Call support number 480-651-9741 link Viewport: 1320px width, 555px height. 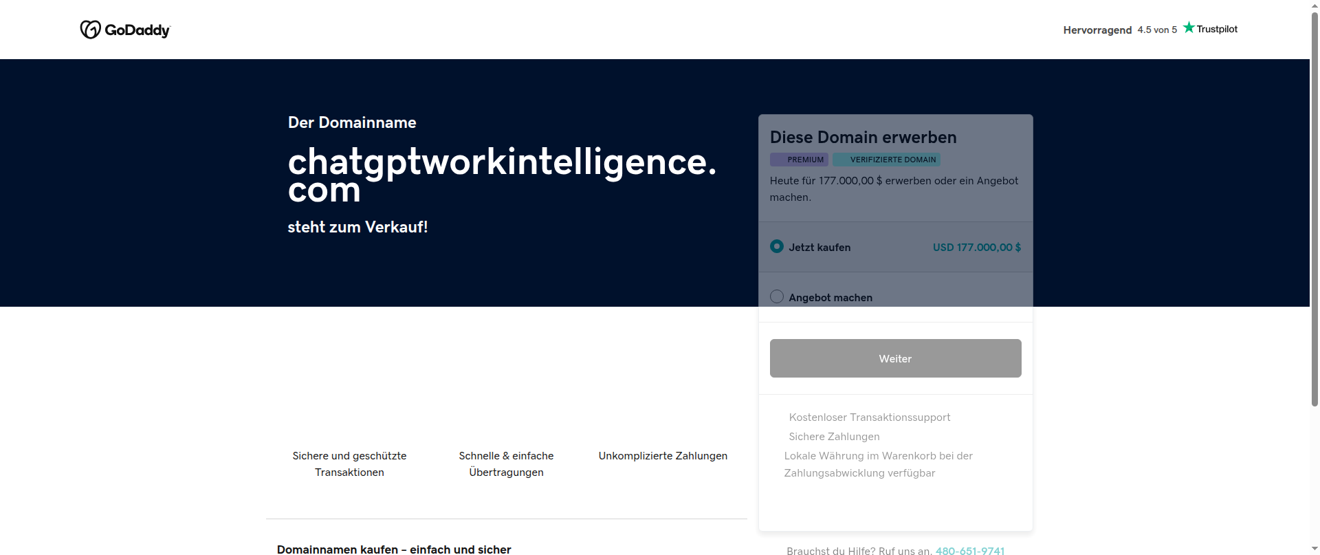click(x=969, y=551)
